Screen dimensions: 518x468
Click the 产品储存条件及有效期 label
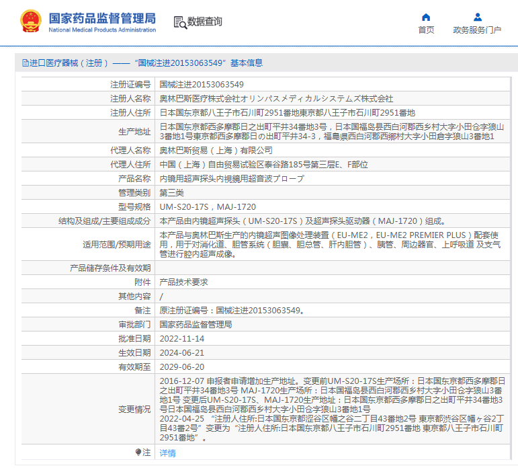click(110, 268)
